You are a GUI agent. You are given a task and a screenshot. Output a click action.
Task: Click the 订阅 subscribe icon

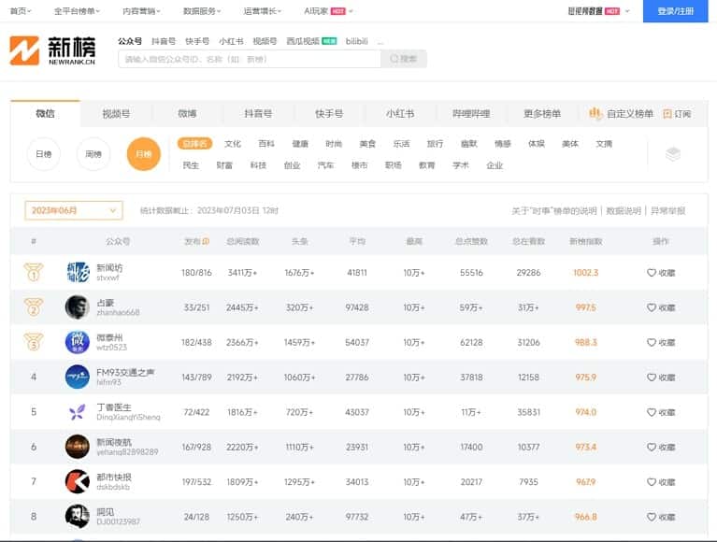pyautogui.click(x=667, y=114)
